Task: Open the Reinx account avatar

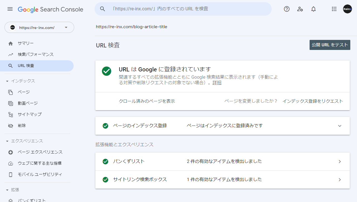Action: click(348, 9)
